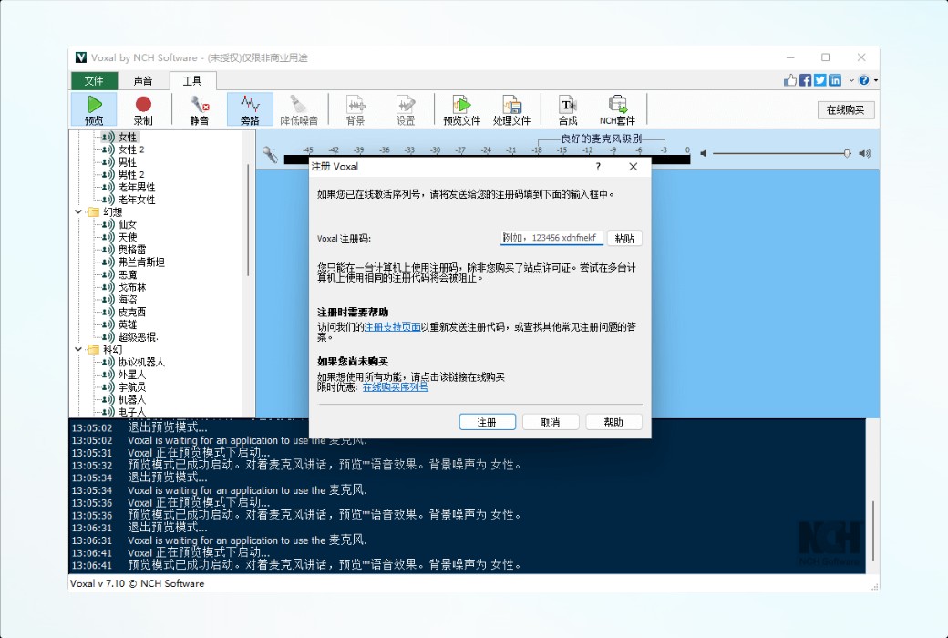Open the 注册支持页面 support link
The image size is (948, 638).
pyautogui.click(x=392, y=326)
